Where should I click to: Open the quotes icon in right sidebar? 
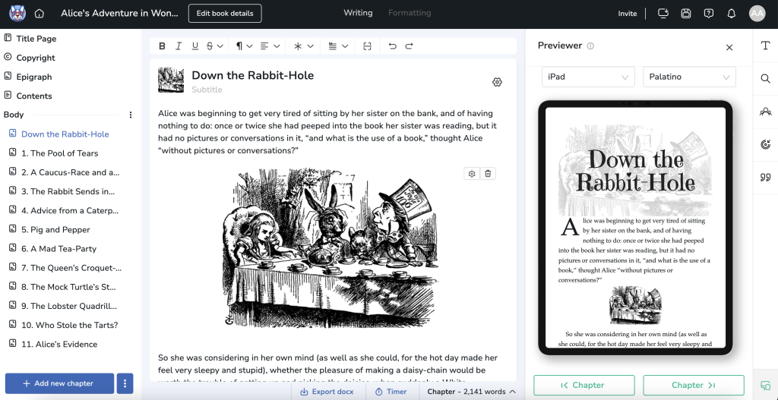(x=765, y=178)
